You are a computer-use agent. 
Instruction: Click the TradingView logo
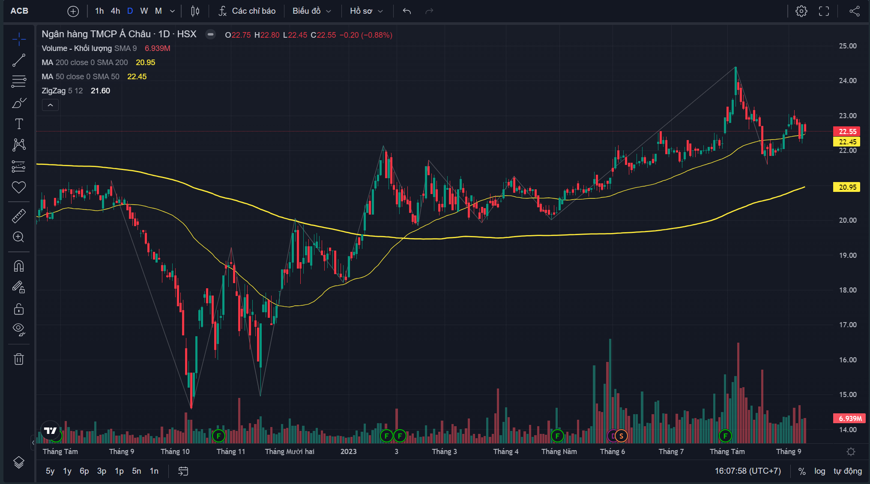coord(51,430)
